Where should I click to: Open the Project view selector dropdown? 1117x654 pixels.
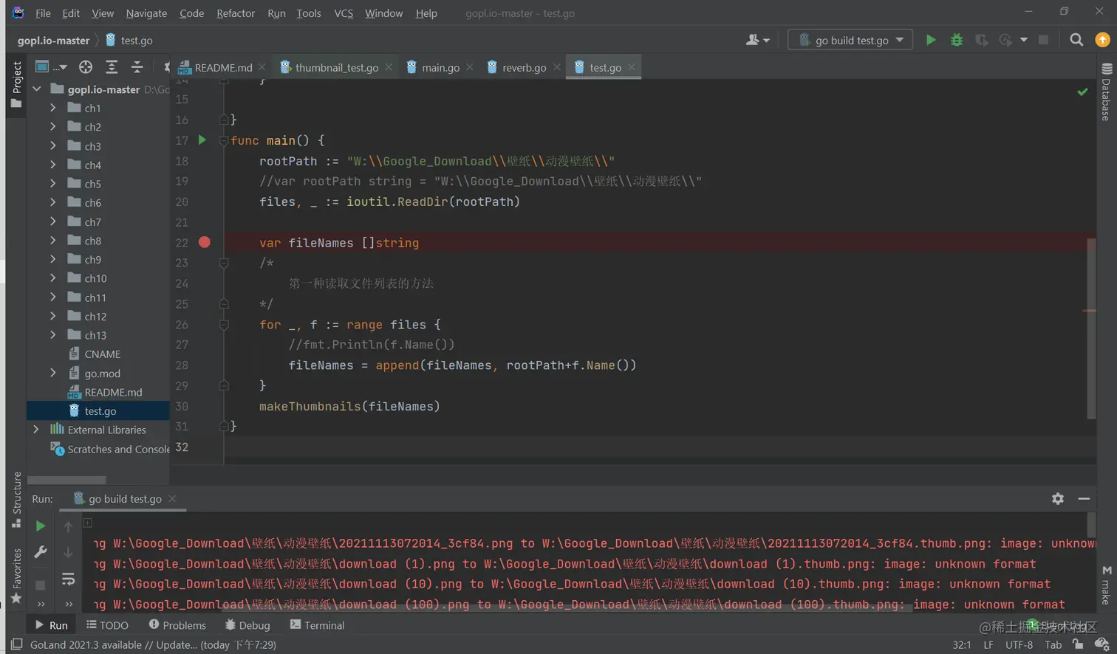tap(52, 67)
